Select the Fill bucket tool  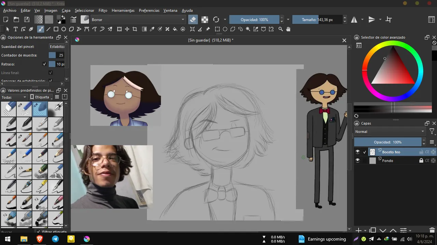(175, 29)
